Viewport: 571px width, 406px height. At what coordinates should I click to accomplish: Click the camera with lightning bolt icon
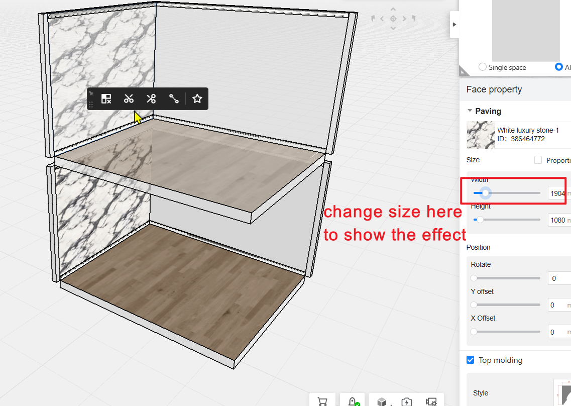406,401
